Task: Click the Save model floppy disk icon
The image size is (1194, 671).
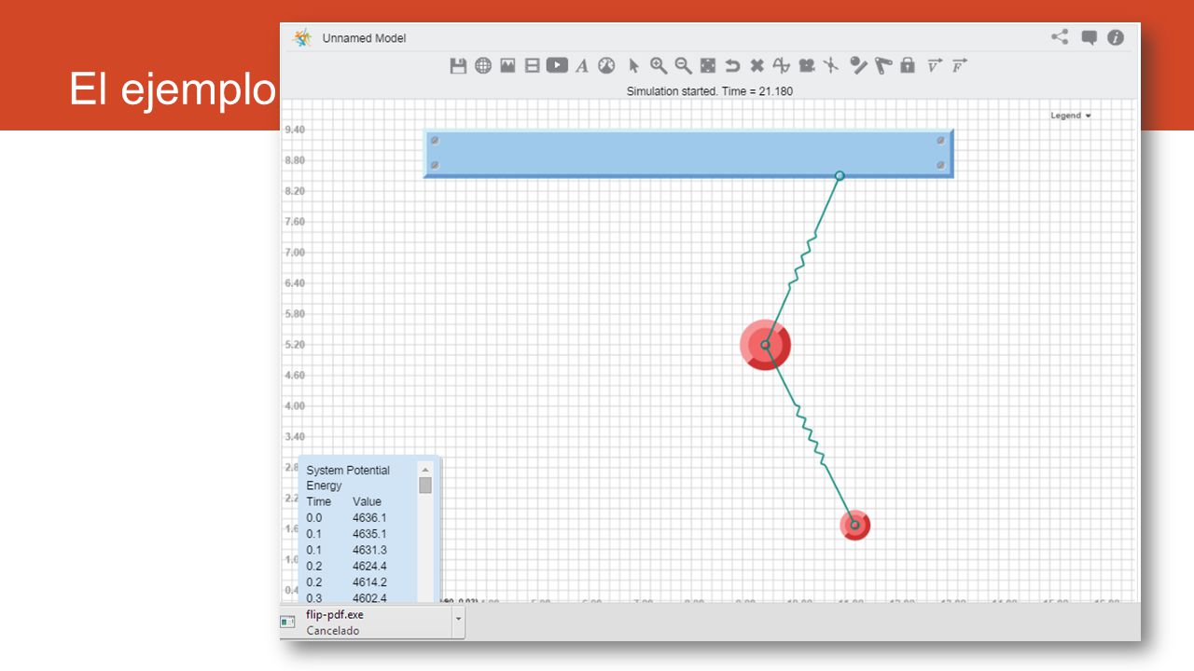Action: 458,65
